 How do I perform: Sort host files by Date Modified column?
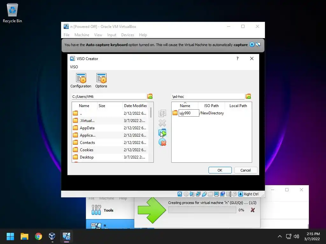pos(135,105)
